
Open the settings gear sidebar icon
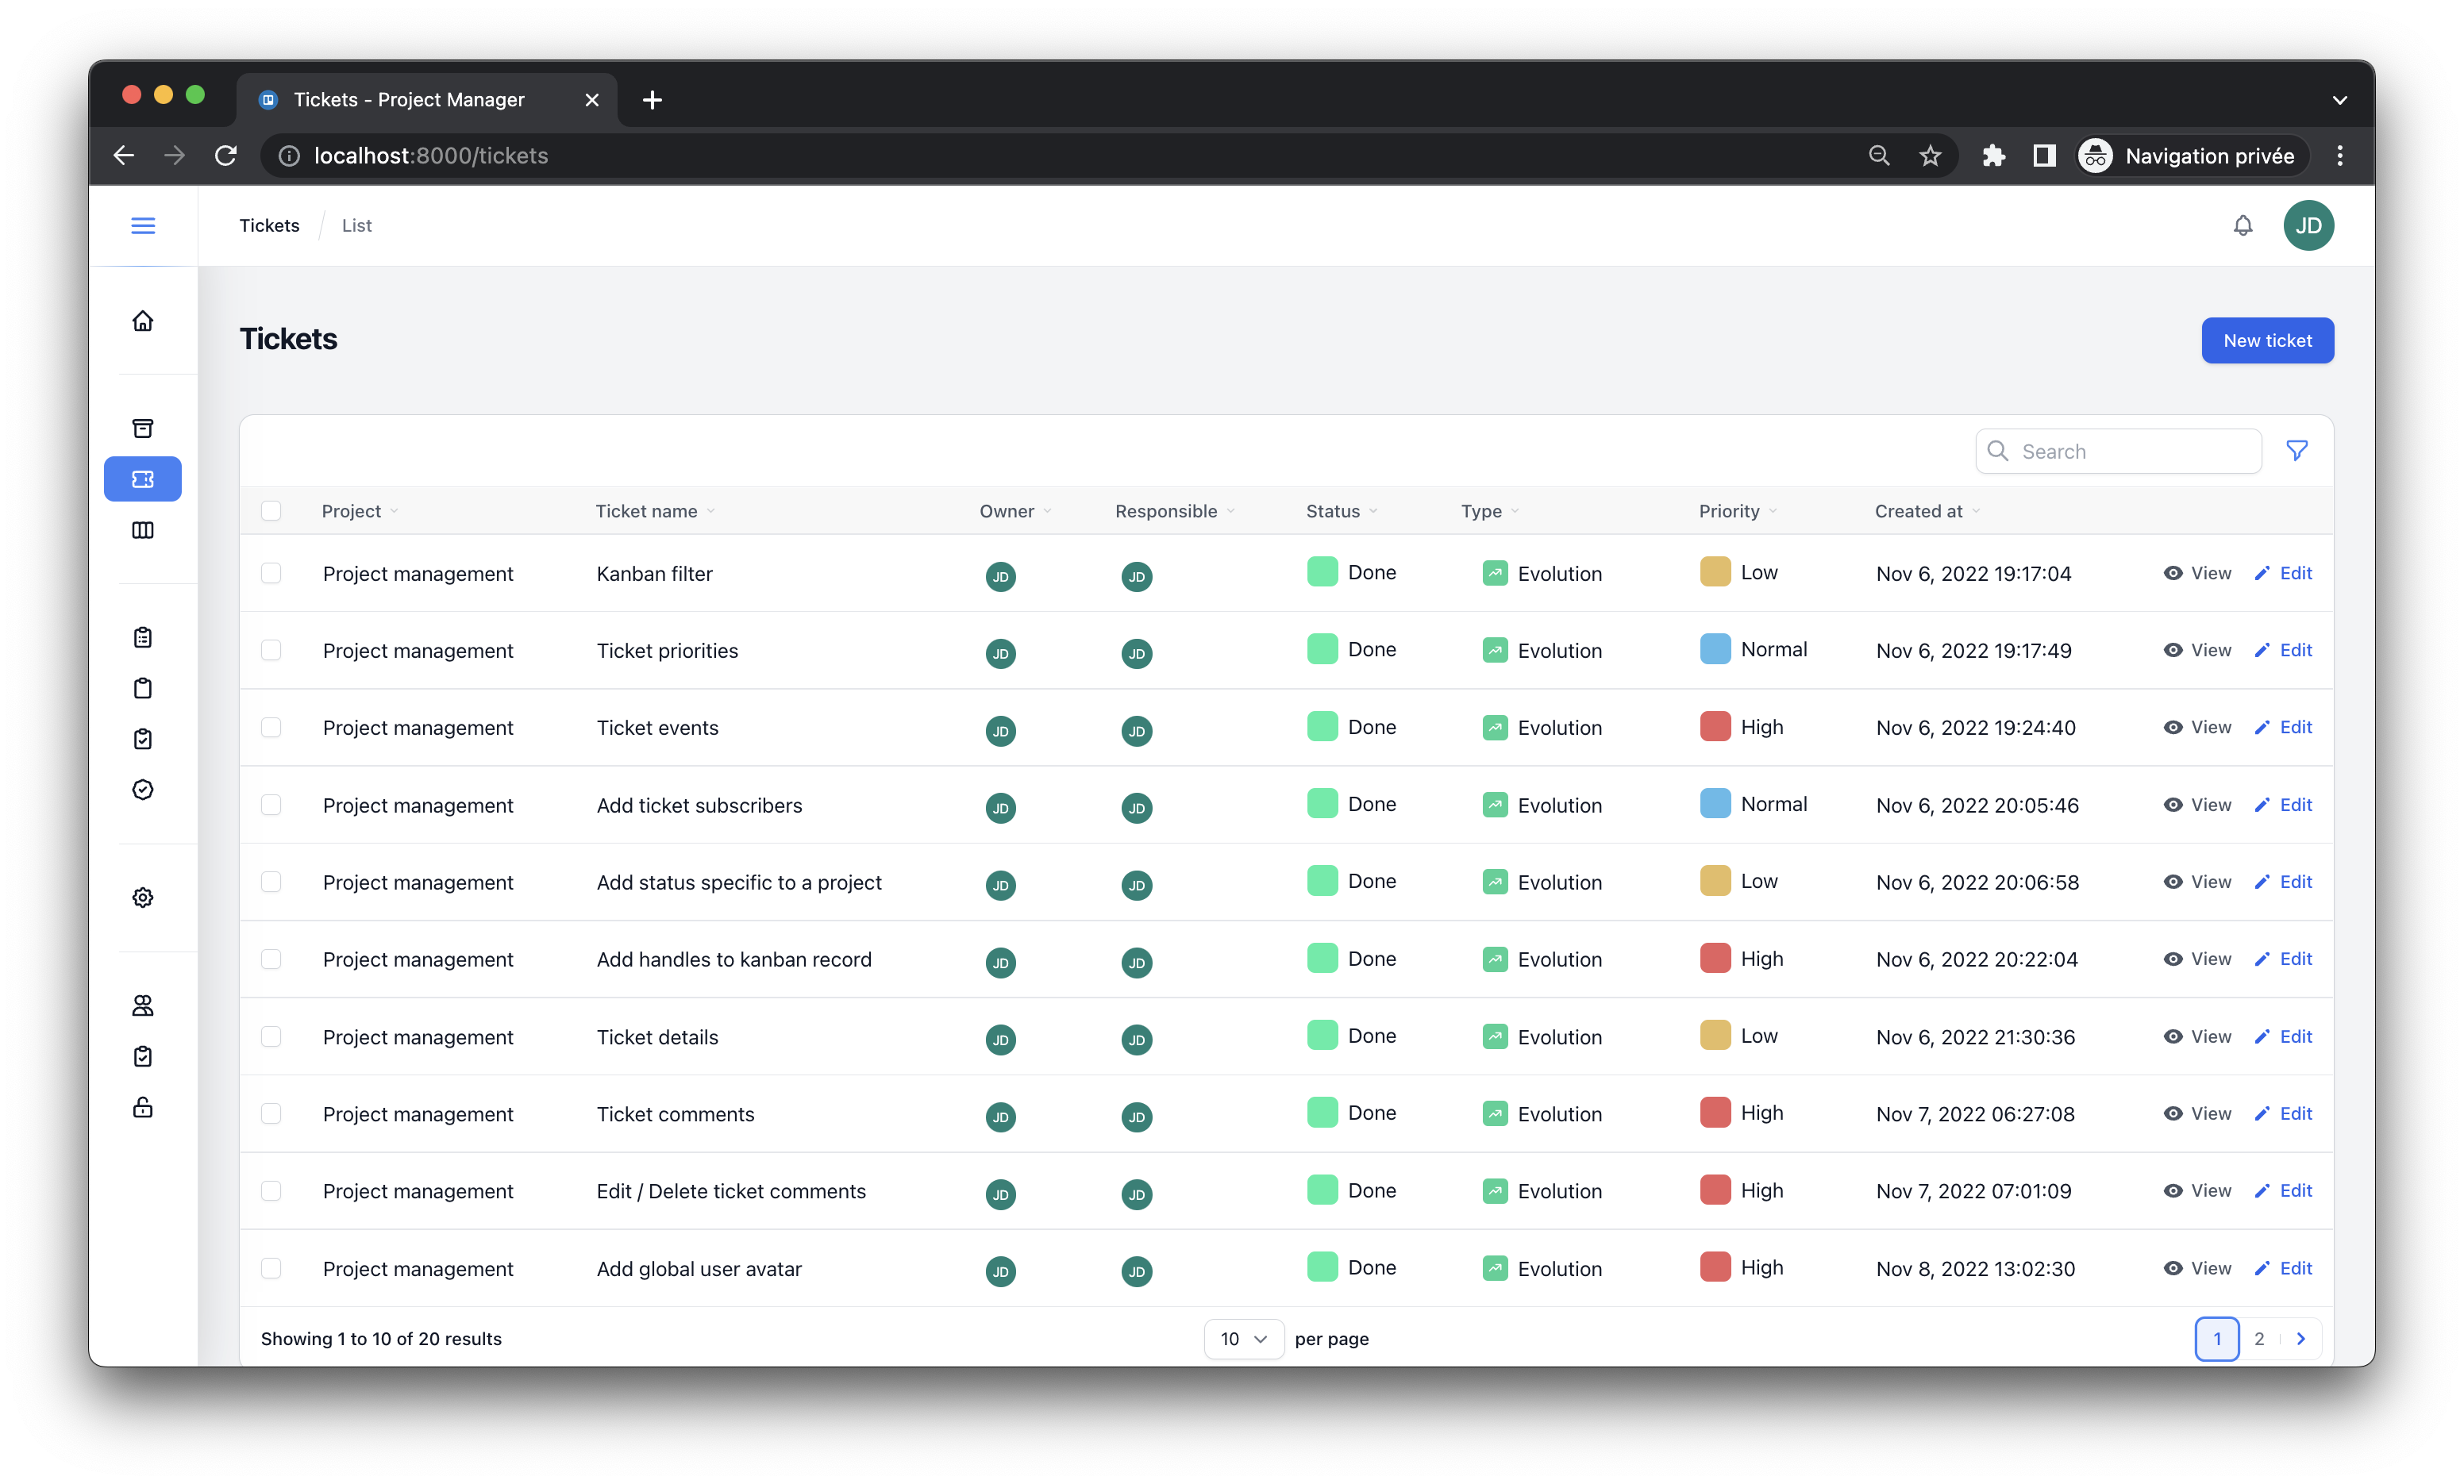coord(143,897)
